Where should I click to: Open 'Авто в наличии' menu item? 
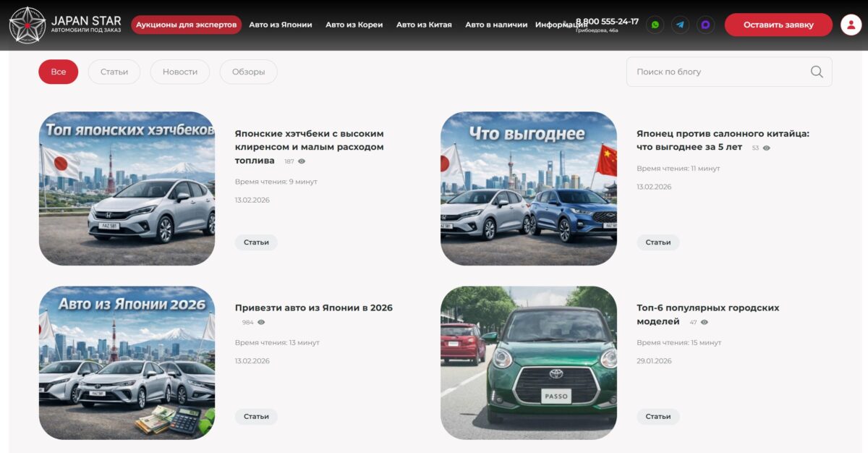(496, 25)
